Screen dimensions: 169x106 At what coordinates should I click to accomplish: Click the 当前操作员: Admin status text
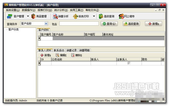(16, 100)
